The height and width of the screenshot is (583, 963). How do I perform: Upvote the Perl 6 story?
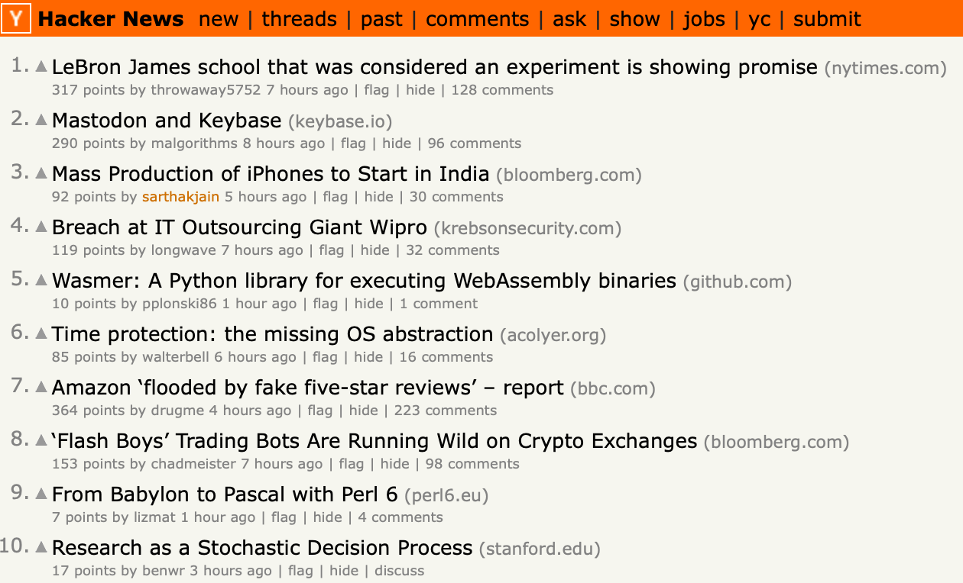(41, 494)
